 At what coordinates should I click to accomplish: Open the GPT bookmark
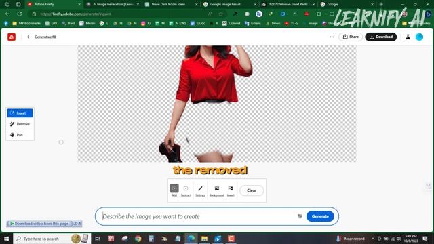click(x=52, y=23)
